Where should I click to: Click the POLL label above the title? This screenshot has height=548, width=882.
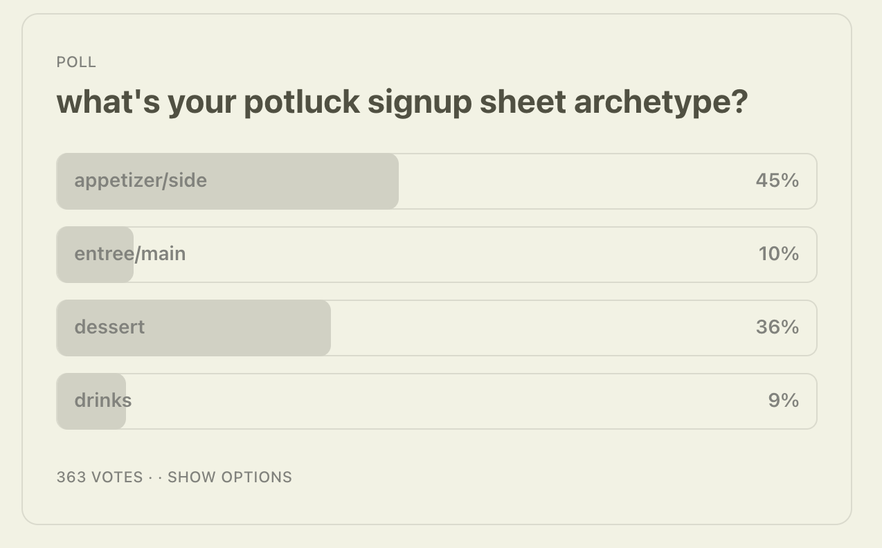[76, 62]
